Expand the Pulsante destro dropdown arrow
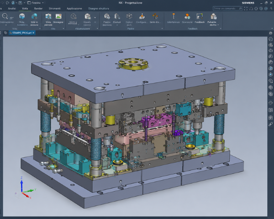Image resolution: width=274 pixels, height=219 pixels. (218, 25)
